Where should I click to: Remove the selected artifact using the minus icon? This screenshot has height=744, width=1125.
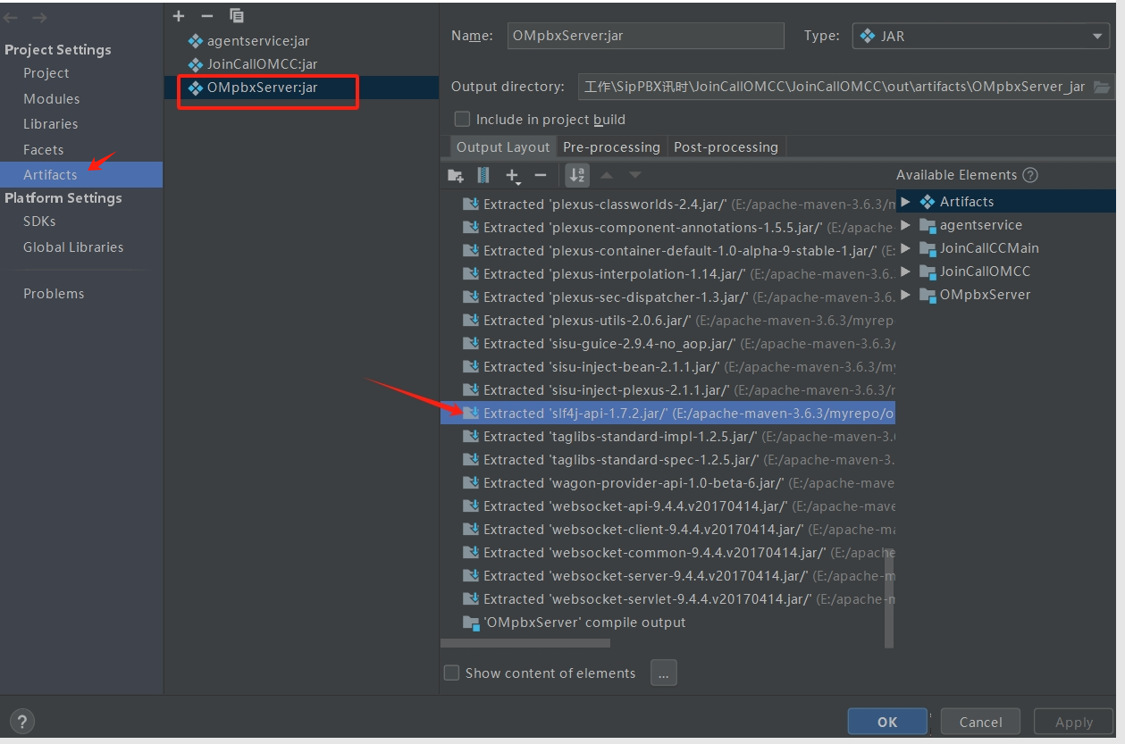pos(206,15)
